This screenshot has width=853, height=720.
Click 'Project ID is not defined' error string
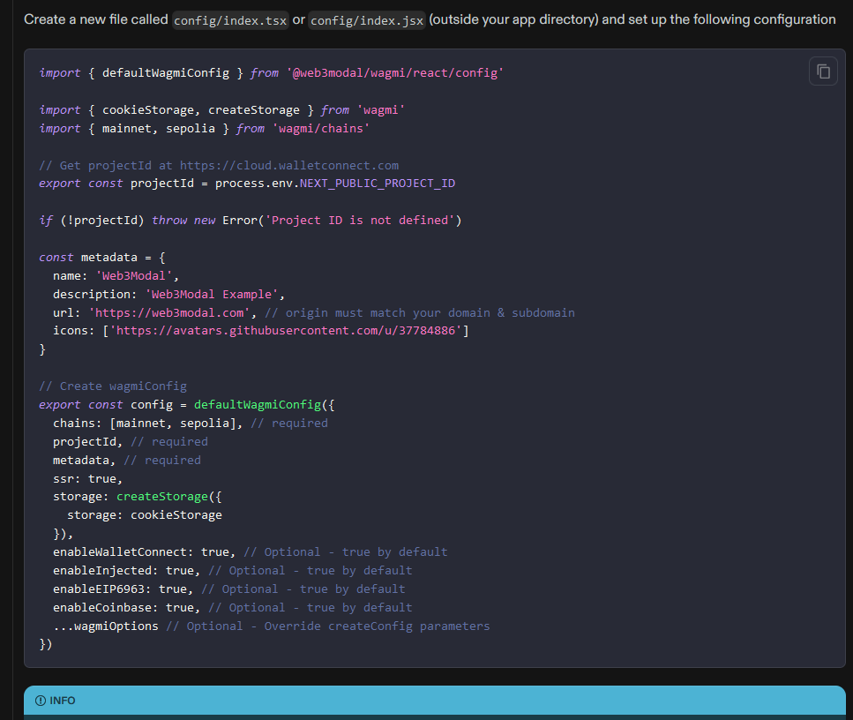point(360,221)
